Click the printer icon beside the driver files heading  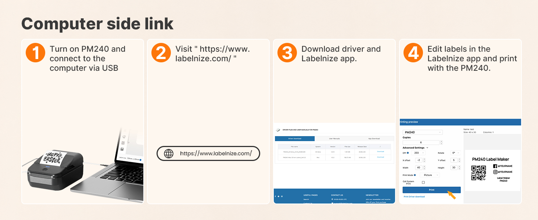278,130
